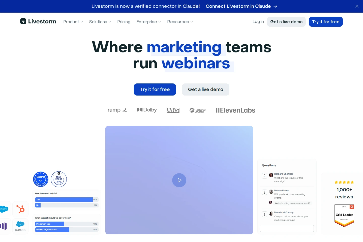The width and height of the screenshot is (363, 242).
Task: Click the Beckman Coulter logo
Action: click(x=198, y=110)
